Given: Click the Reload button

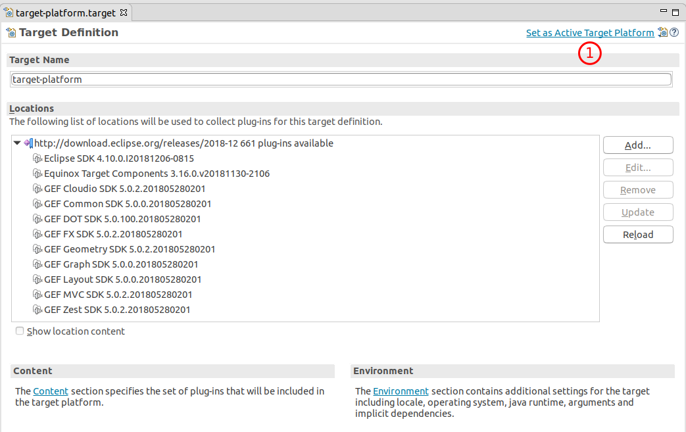Looking at the screenshot, I should click(x=638, y=234).
